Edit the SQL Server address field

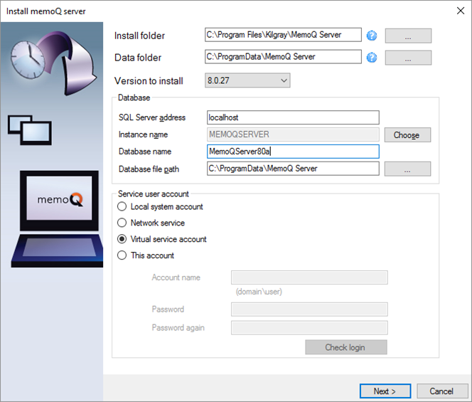(293, 117)
